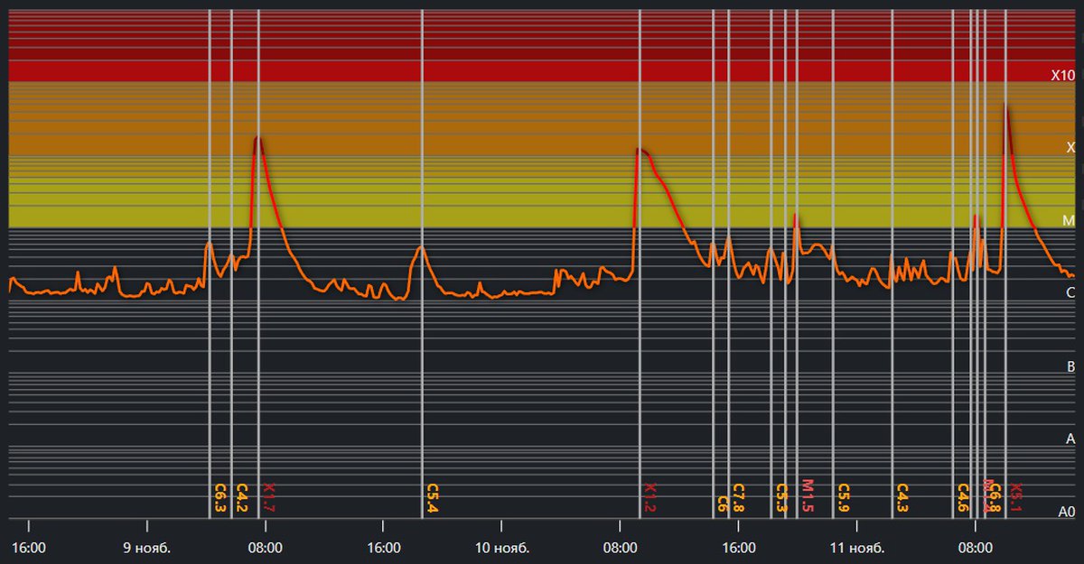This screenshot has width=1084, height=564.
Task: Click the X10 class label on right axis
Action: 1062,76
